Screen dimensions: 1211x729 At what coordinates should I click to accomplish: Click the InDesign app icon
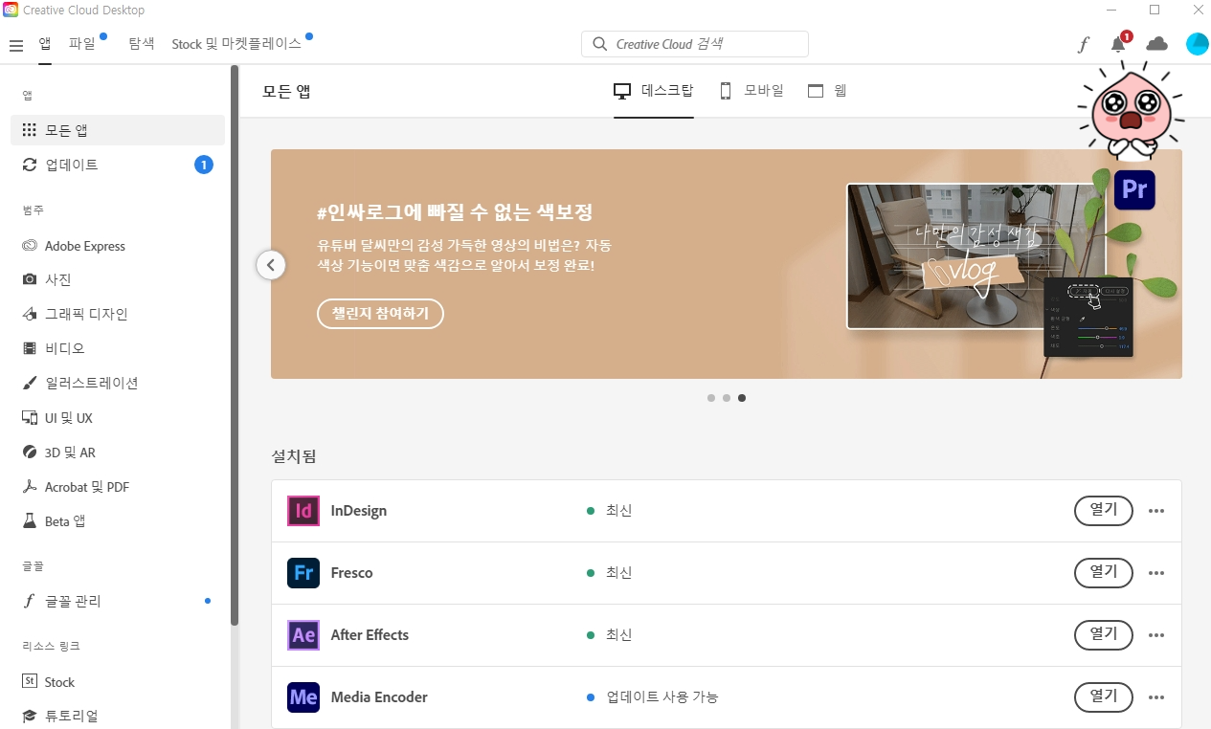[303, 511]
